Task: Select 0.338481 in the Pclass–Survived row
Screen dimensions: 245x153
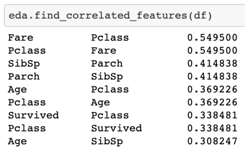Action: click(212, 128)
